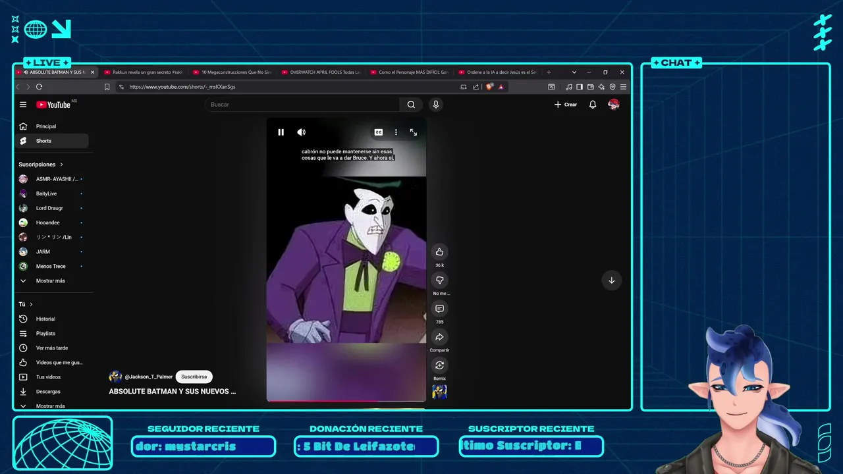Switch to Ordene a la IA tab
The image size is (843, 474).
coord(497,72)
